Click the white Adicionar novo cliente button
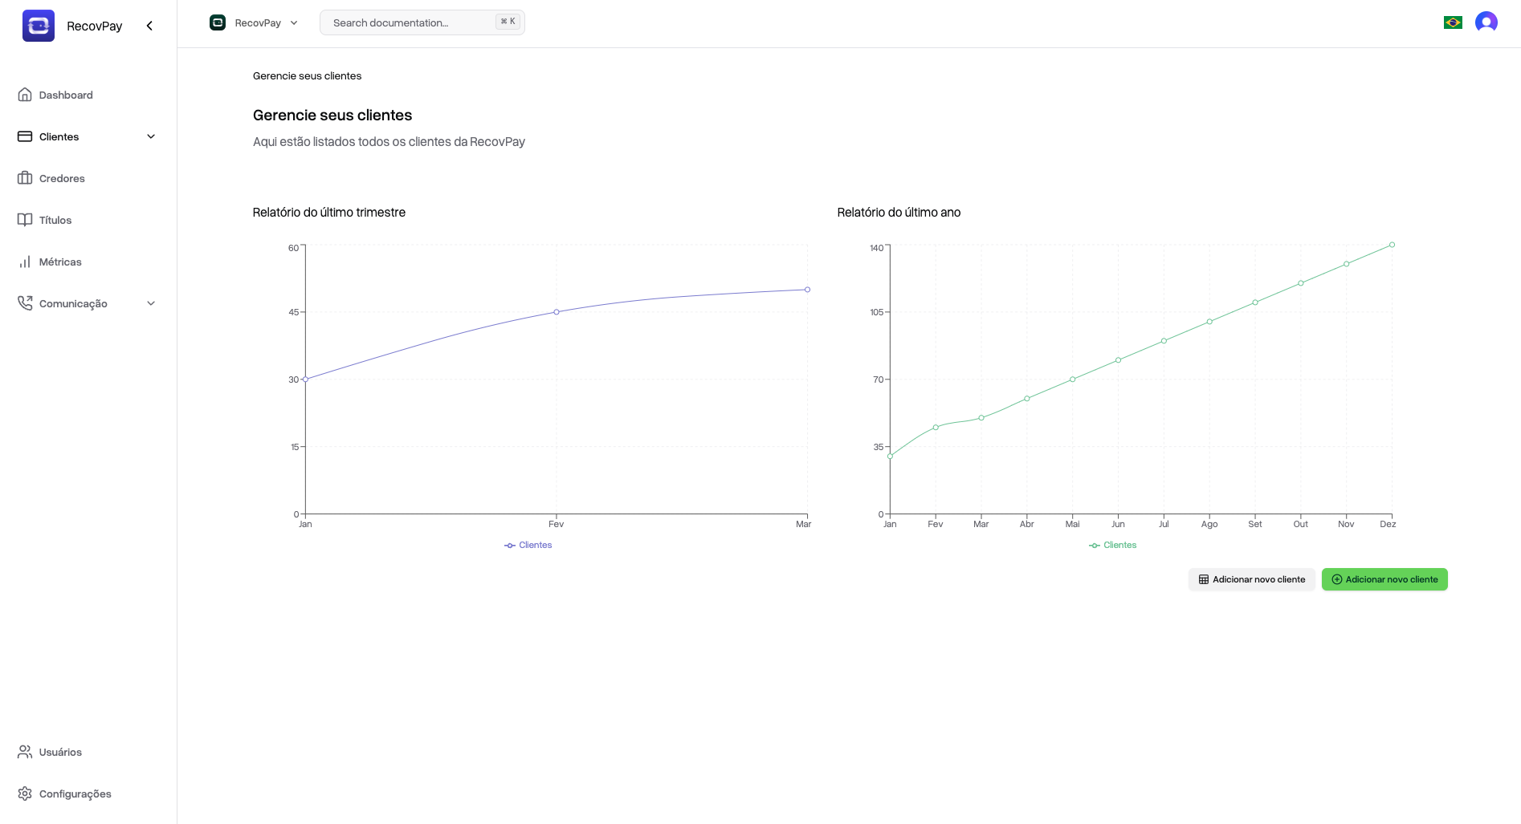The width and height of the screenshot is (1521, 824). point(1251,579)
